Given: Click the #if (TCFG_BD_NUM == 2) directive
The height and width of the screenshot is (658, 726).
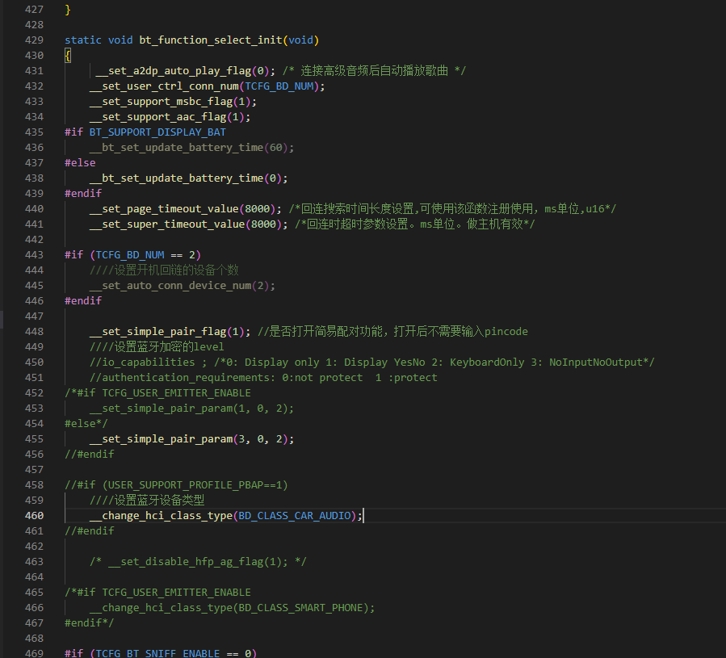Looking at the screenshot, I should click(x=132, y=254).
